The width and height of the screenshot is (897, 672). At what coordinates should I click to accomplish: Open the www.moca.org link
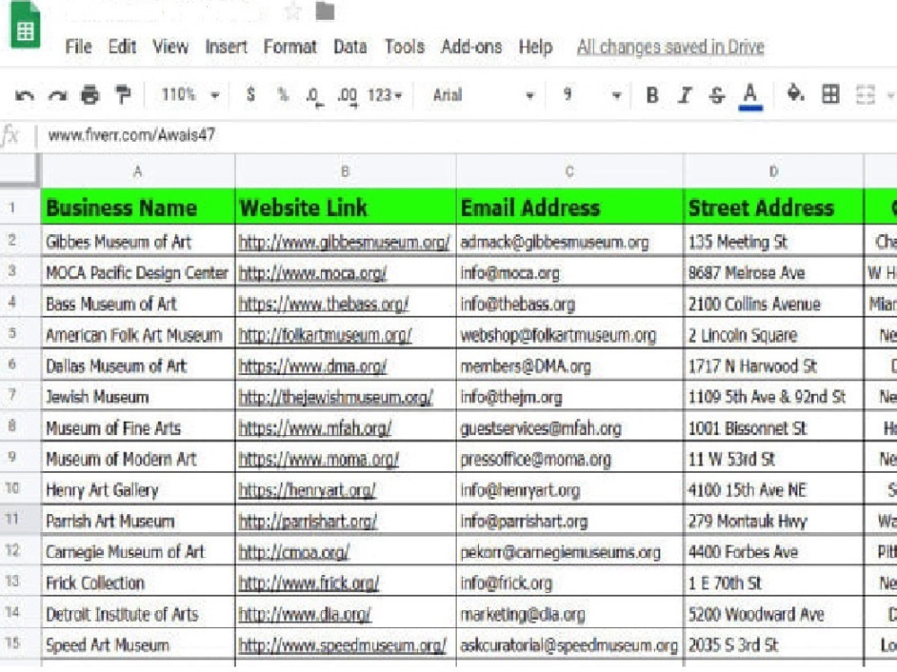point(312,273)
